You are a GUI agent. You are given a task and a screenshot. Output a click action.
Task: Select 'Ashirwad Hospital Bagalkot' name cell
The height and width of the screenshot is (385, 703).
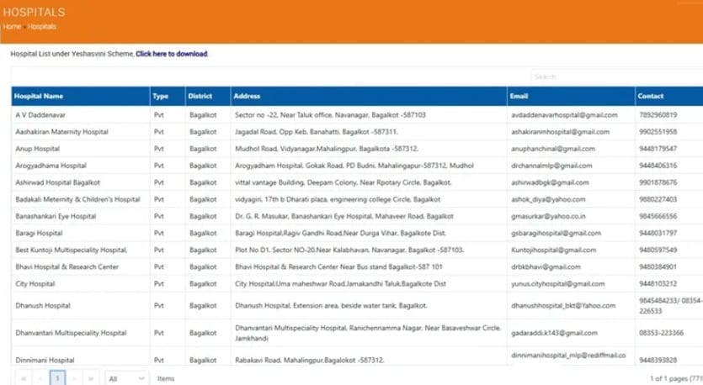tap(58, 182)
